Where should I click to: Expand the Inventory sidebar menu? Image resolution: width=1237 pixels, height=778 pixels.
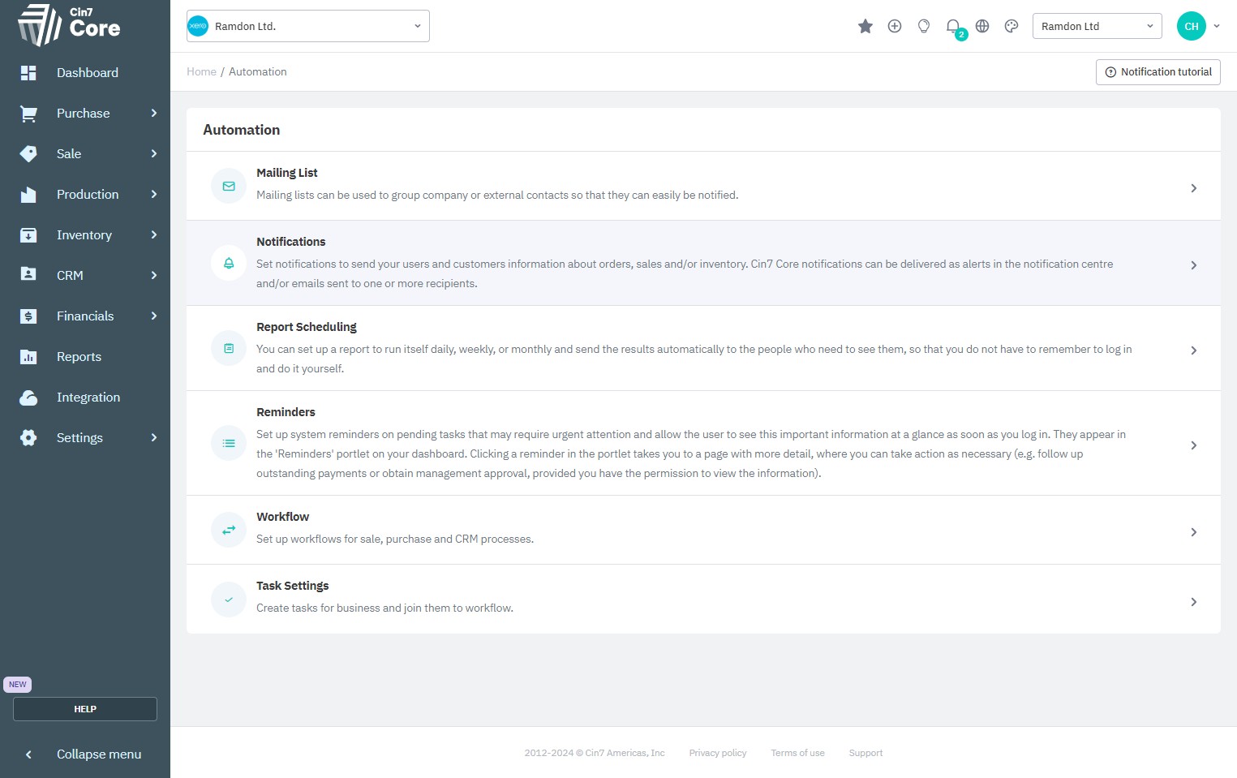[85, 235]
